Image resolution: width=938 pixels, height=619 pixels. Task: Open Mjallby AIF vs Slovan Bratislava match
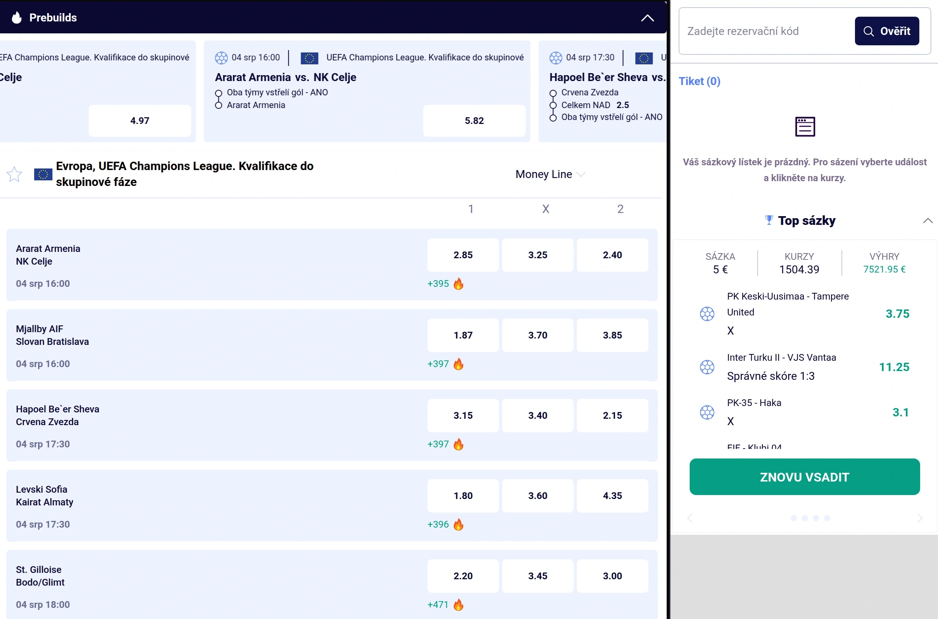52,335
